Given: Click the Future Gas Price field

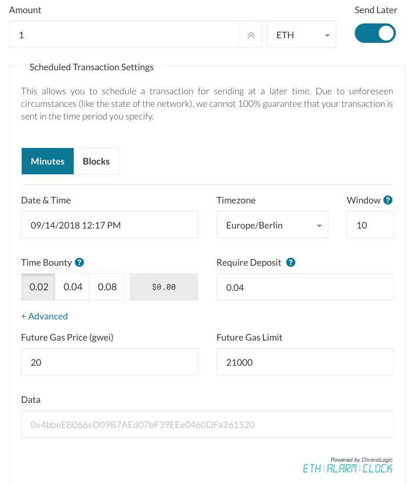Looking at the screenshot, I should 110,362.
